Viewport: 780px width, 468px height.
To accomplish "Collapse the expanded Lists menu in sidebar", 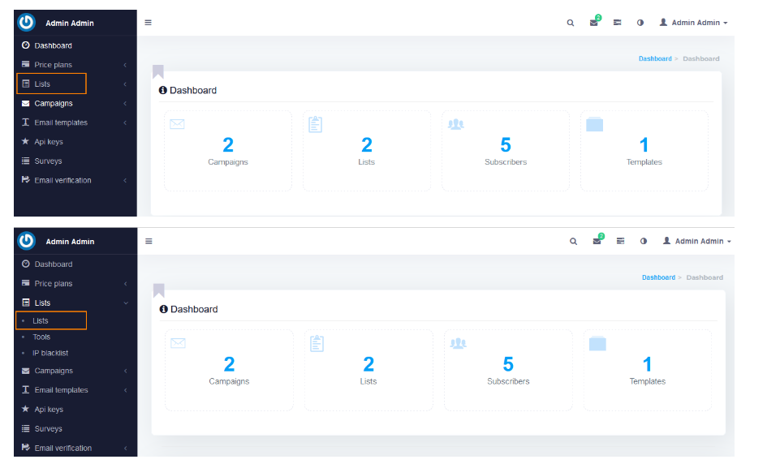I will [x=42, y=303].
